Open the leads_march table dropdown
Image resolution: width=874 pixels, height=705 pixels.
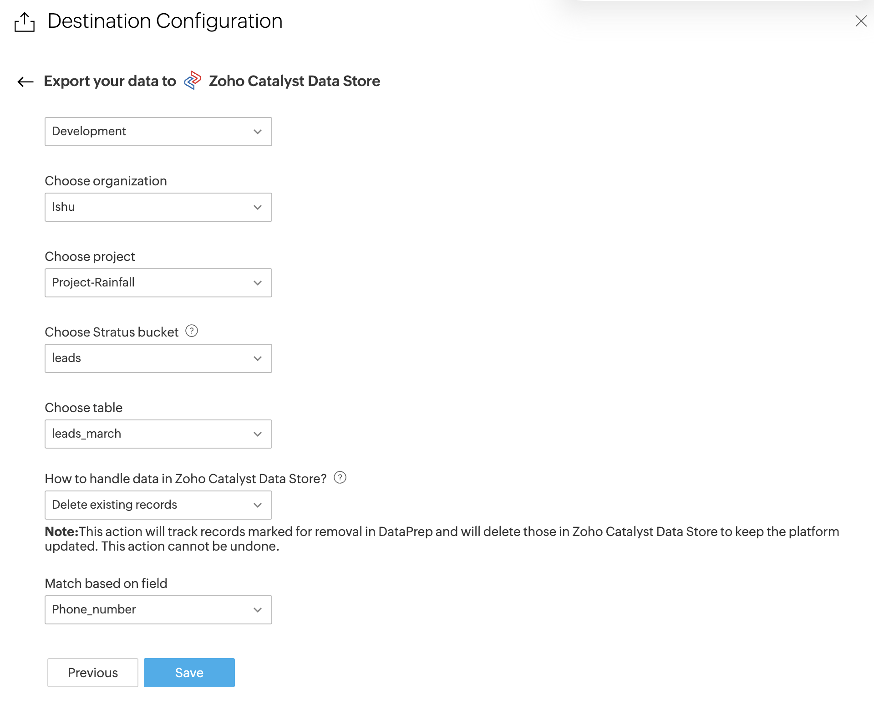[x=158, y=434]
